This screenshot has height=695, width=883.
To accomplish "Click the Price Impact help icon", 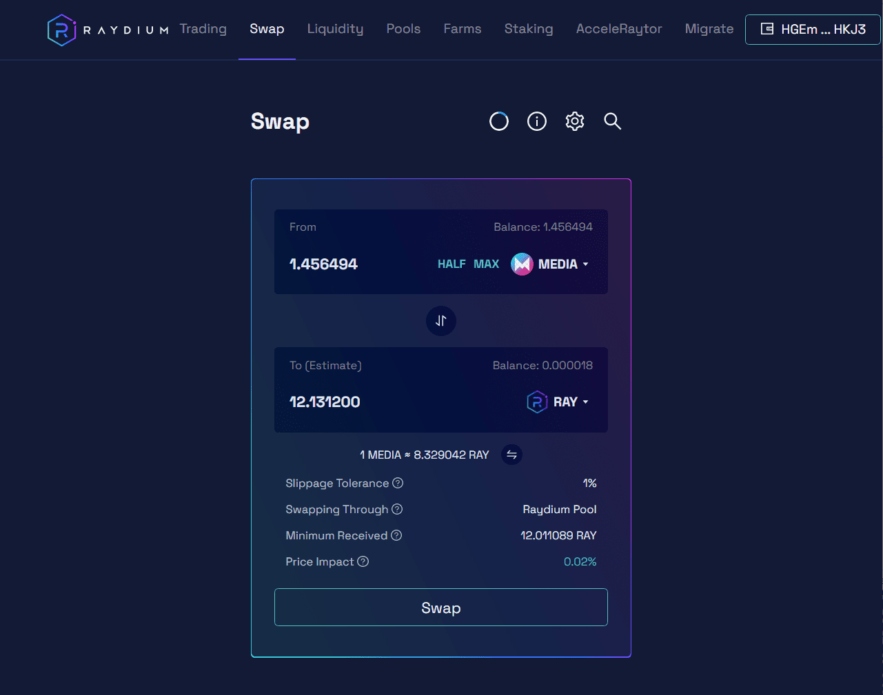I will pyautogui.click(x=363, y=562).
